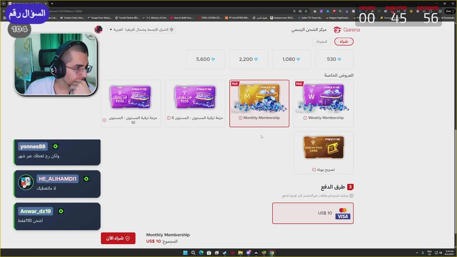Launch Microsoft Edge from taskbar
The image size is (457, 257).
[201, 253]
